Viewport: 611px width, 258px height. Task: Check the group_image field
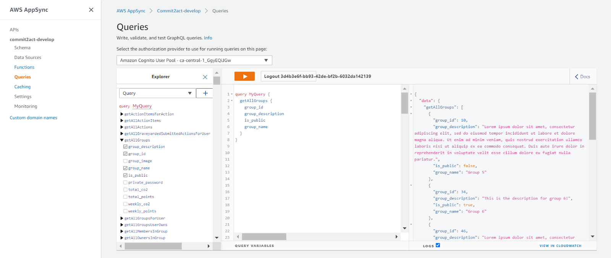click(125, 161)
